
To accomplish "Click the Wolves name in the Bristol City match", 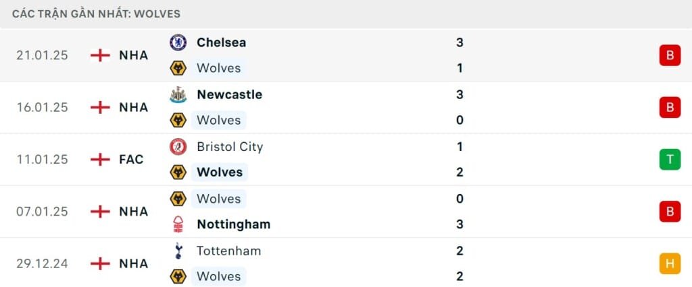I will [x=219, y=172].
